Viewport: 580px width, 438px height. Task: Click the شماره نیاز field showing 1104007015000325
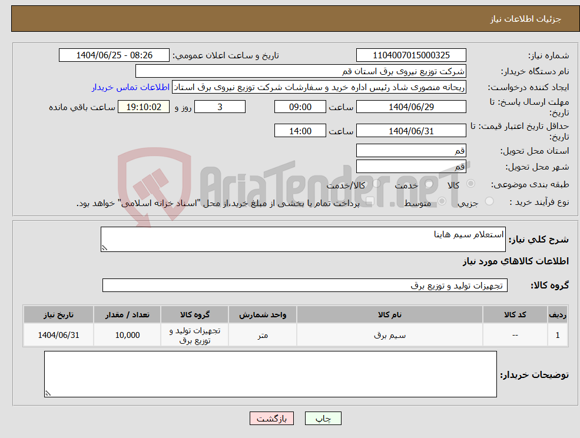(x=411, y=55)
